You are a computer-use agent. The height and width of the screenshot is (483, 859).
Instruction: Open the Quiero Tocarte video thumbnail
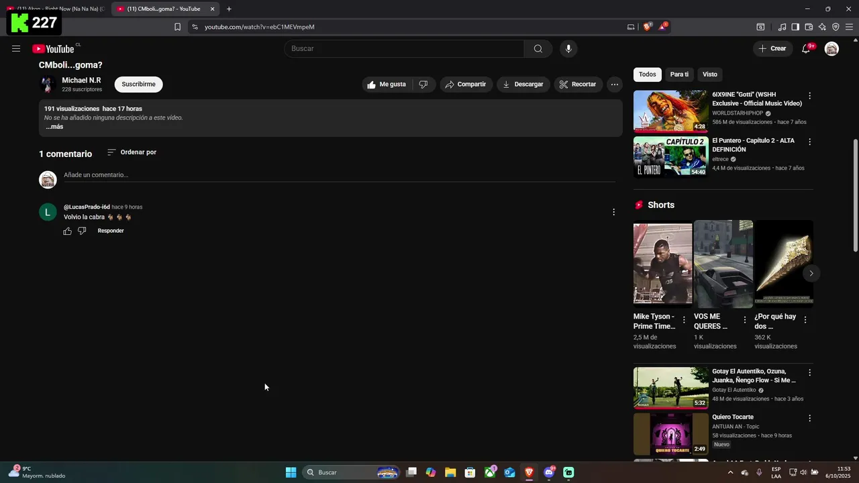670,434
